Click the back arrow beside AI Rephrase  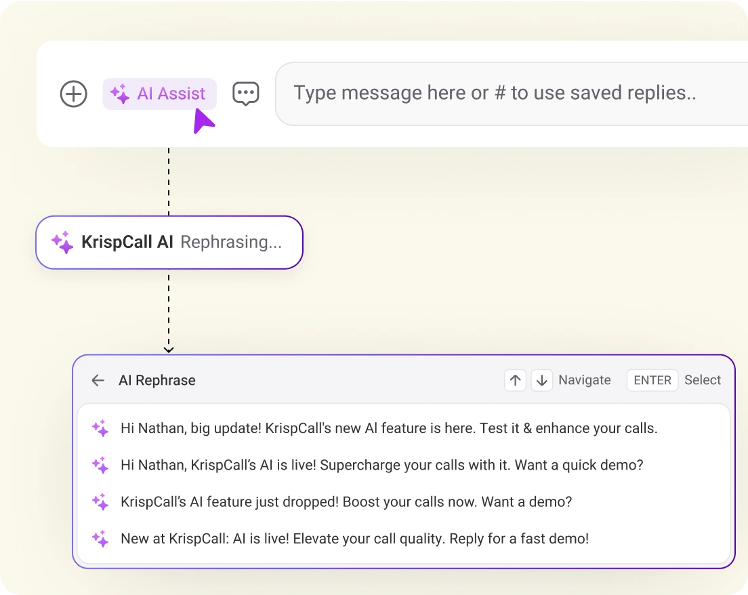coord(98,380)
